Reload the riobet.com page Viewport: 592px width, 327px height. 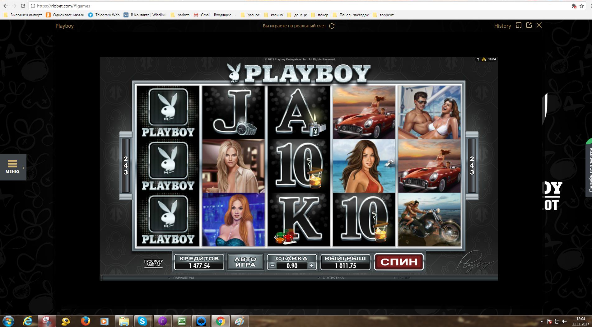tap(23, 6)
